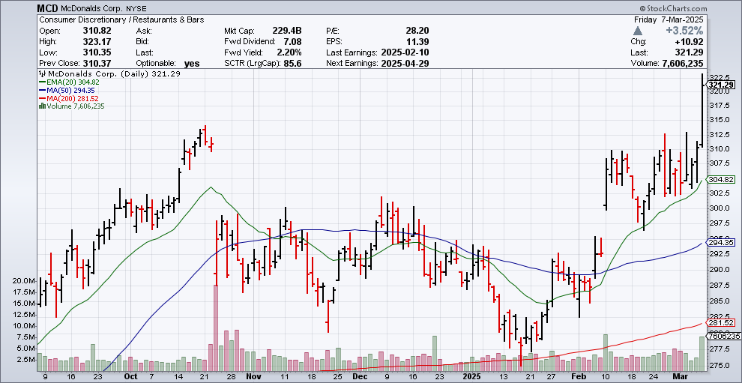742x383 pixels.
Task: Click the MA(200) 281.52 legend entry
Action: click(70, 98)
